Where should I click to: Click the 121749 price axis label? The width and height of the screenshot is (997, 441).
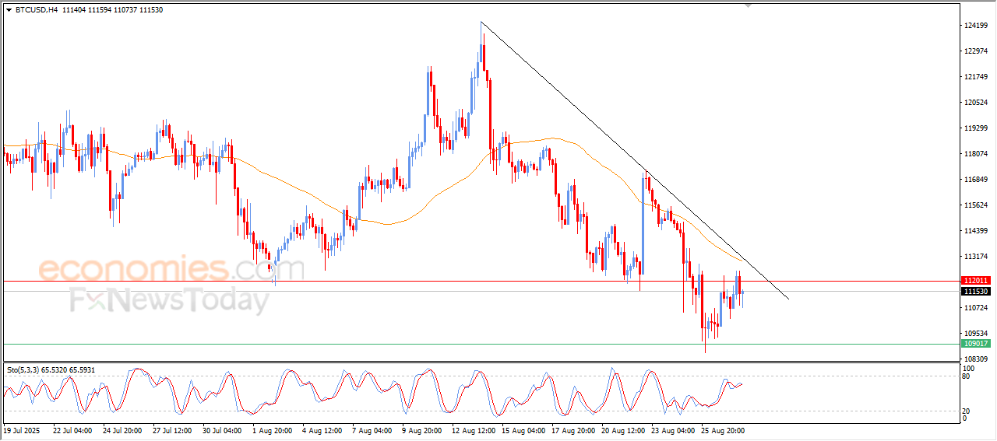(x=976, y=77)
